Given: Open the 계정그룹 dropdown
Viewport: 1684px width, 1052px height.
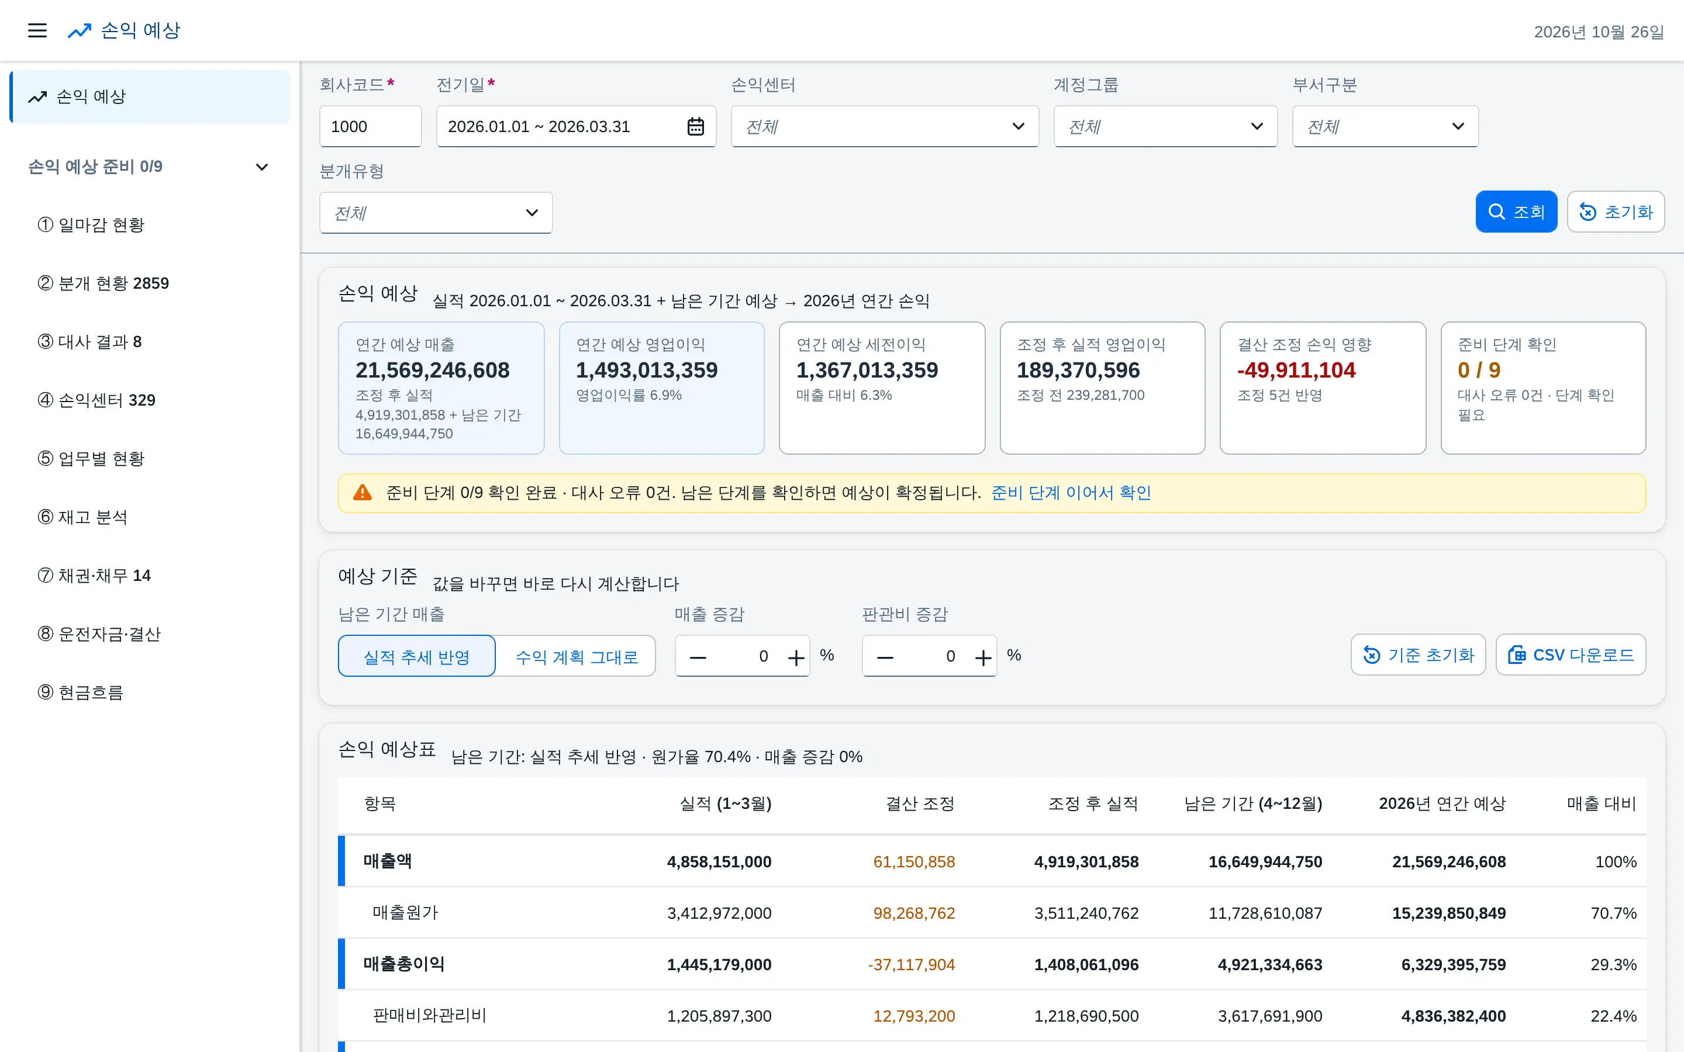Looking at the screenshot, I should click(x=1165, y=127).
